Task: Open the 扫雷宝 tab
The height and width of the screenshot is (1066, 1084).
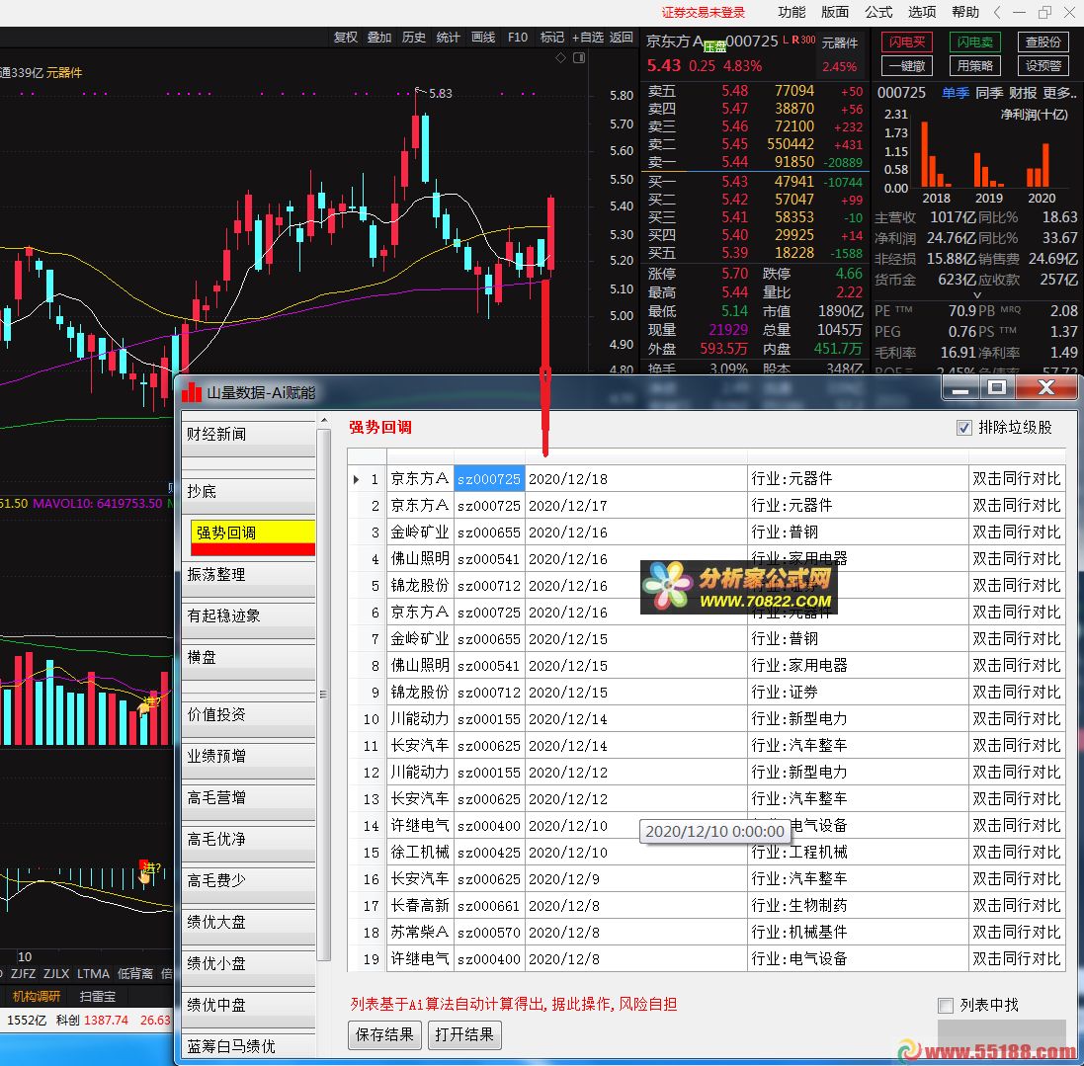Action: pyautogui.click(x=98, y=997)
